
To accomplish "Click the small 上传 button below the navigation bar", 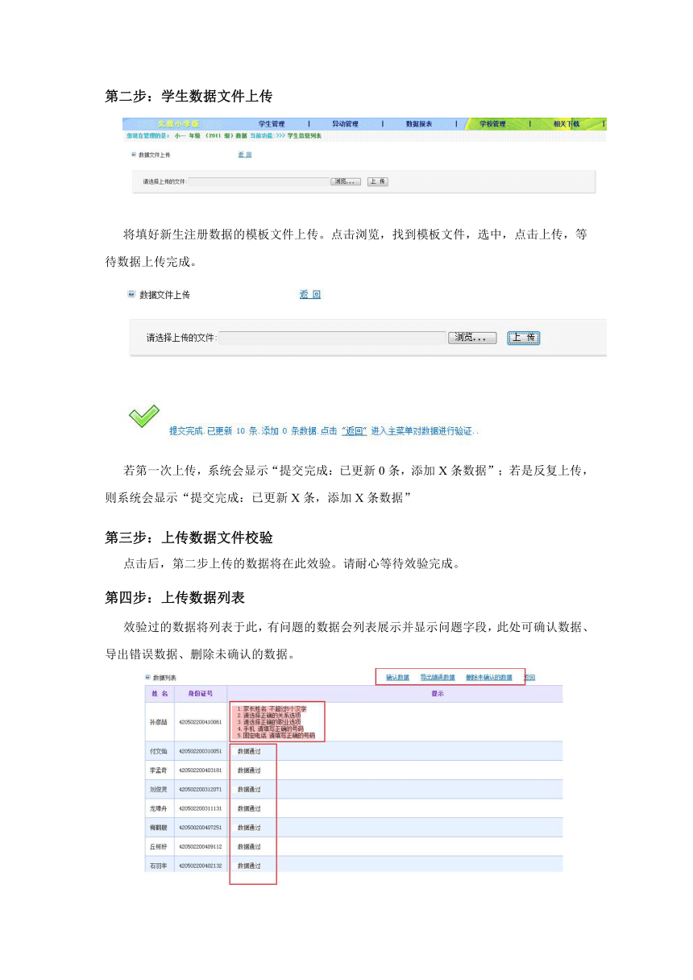I will (377, 181).
